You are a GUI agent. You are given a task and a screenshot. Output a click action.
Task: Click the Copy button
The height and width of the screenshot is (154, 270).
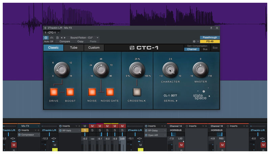point(80,41)
